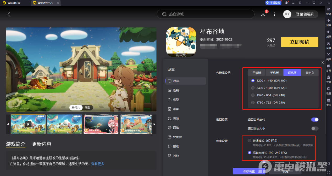Turn on 窗口固定大小 fixed window size

click(315, 128)
